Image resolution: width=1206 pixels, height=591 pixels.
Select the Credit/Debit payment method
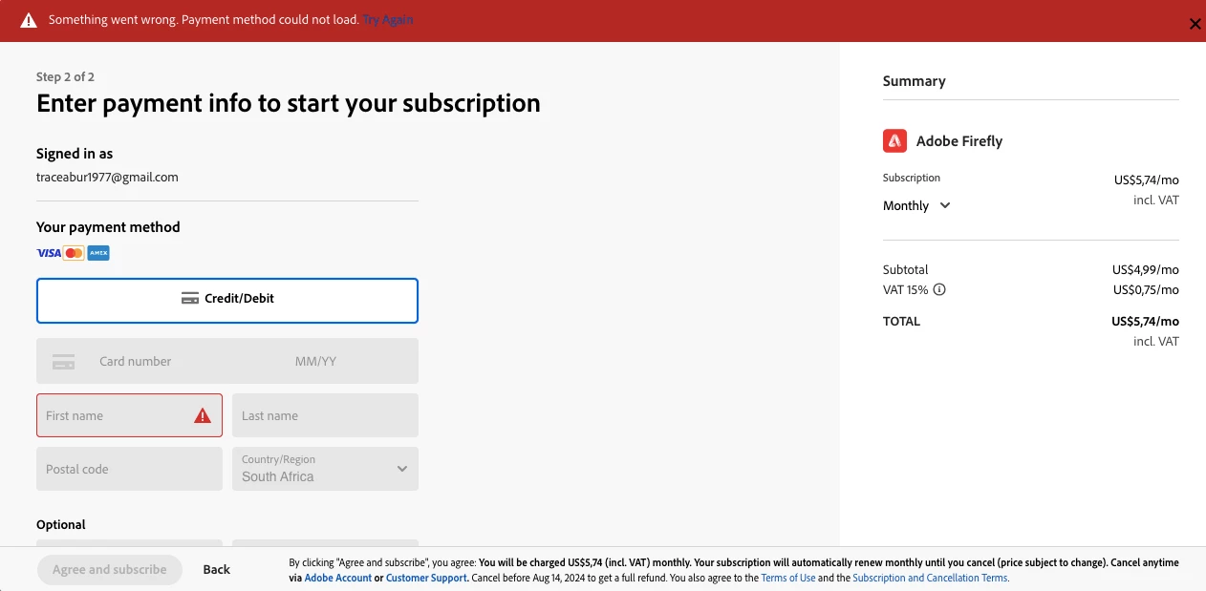tap(227, 301)
